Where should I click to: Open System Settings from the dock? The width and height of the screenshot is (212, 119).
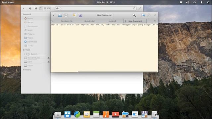[135, 114]
